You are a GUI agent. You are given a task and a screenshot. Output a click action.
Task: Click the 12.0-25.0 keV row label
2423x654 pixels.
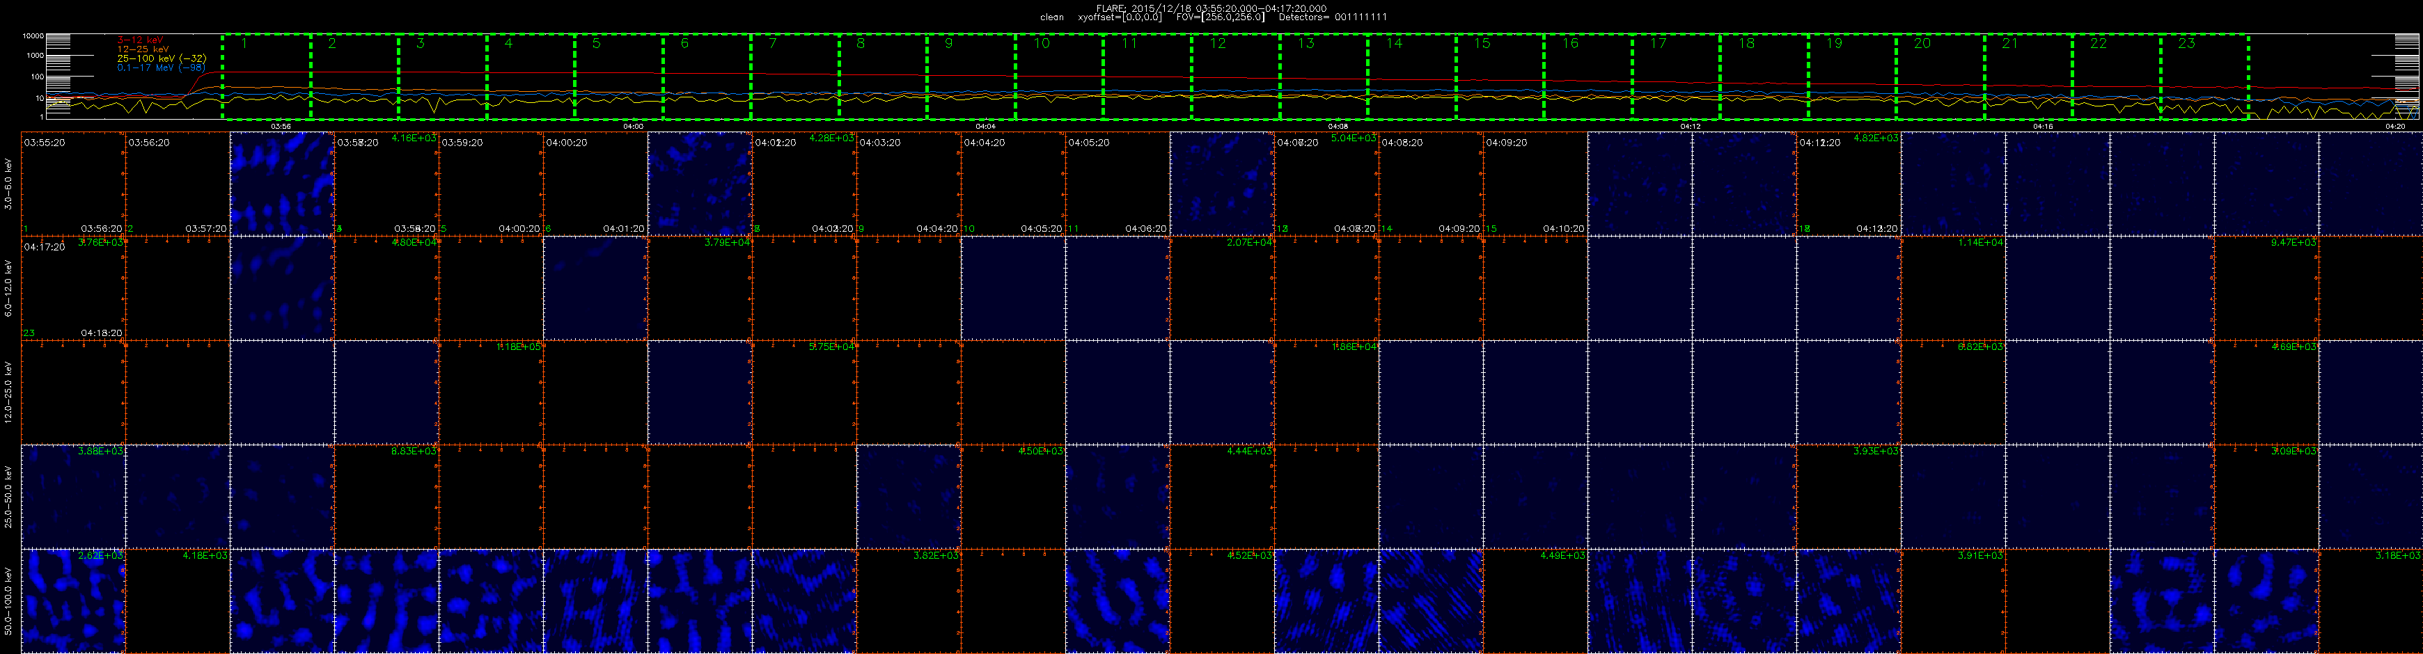coord(10,392)
